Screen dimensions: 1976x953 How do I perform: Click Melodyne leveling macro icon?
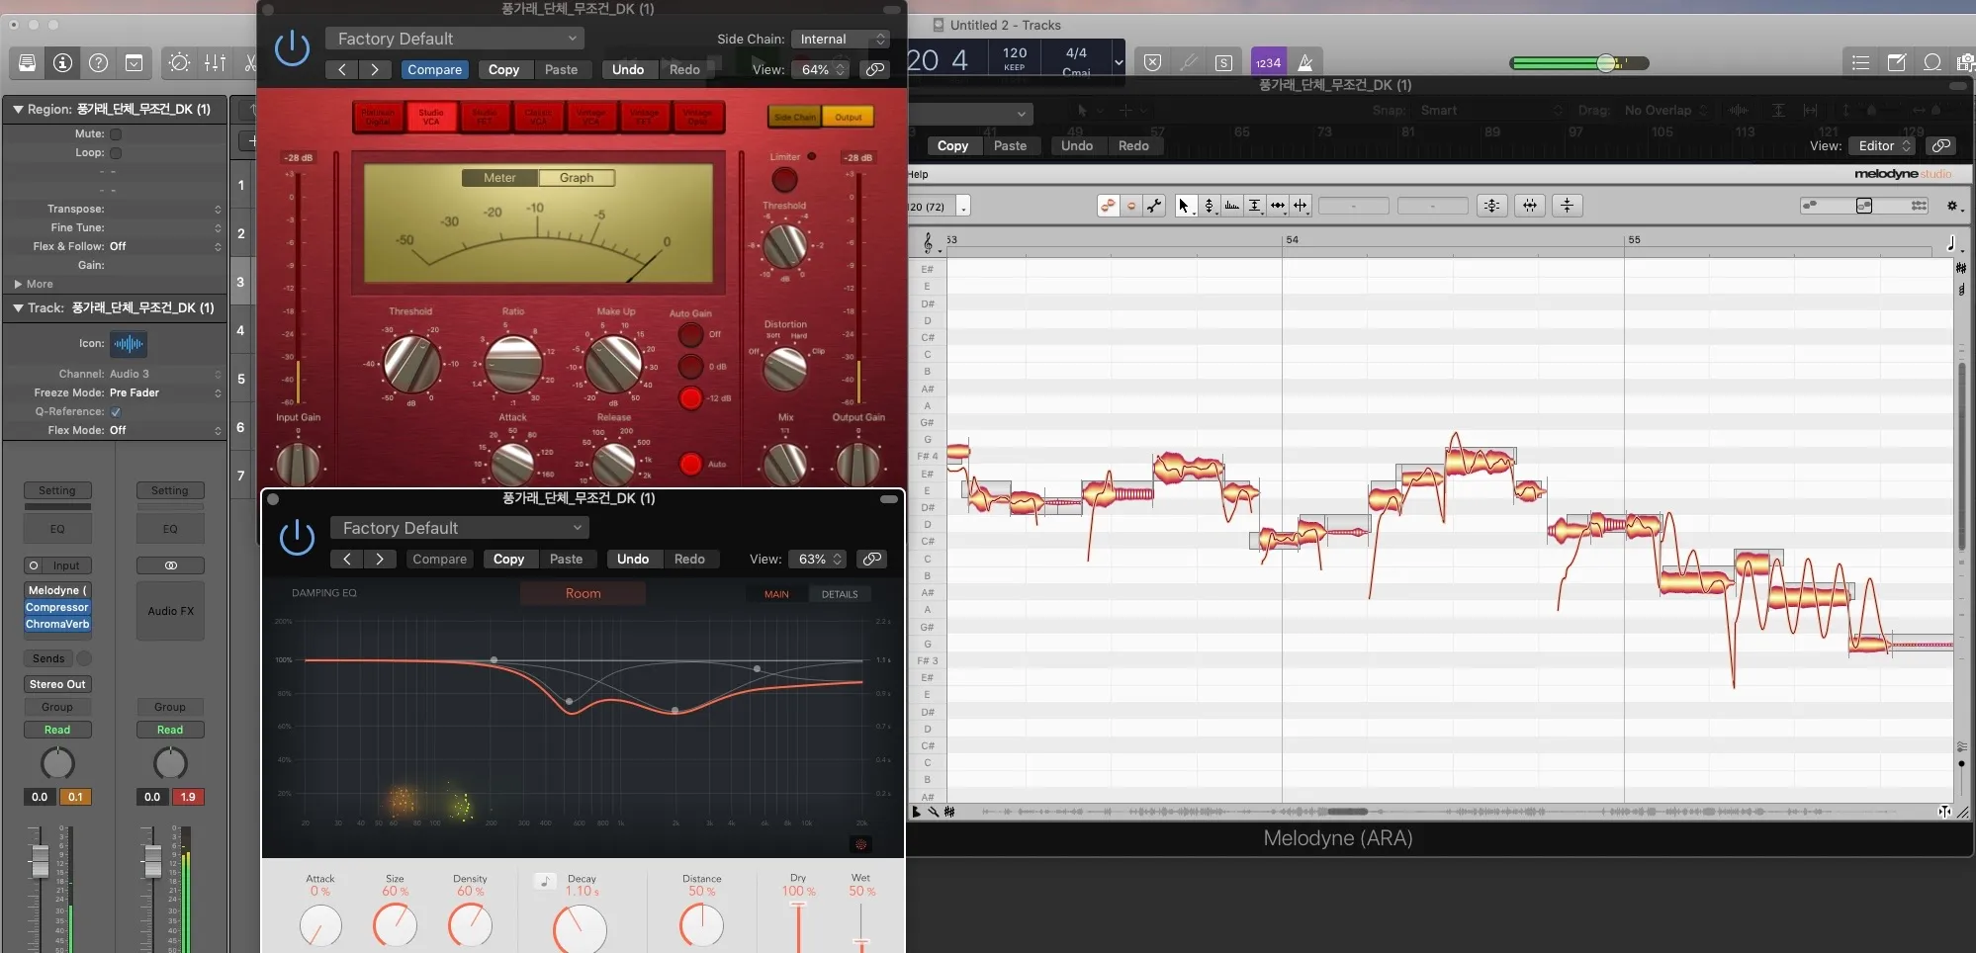point(1568,206)
